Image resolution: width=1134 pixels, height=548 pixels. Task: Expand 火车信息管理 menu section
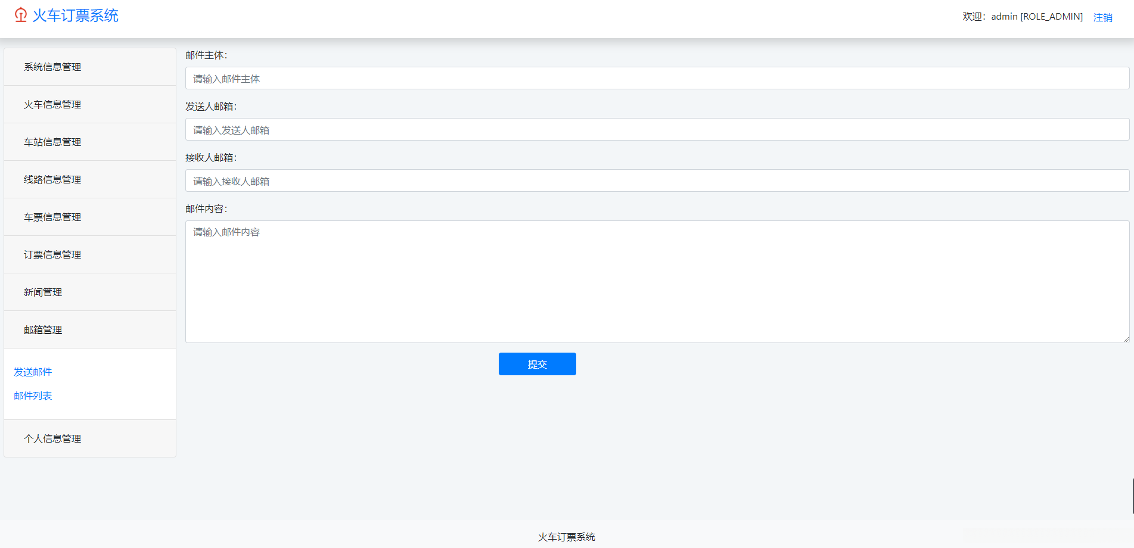point(90,104)
